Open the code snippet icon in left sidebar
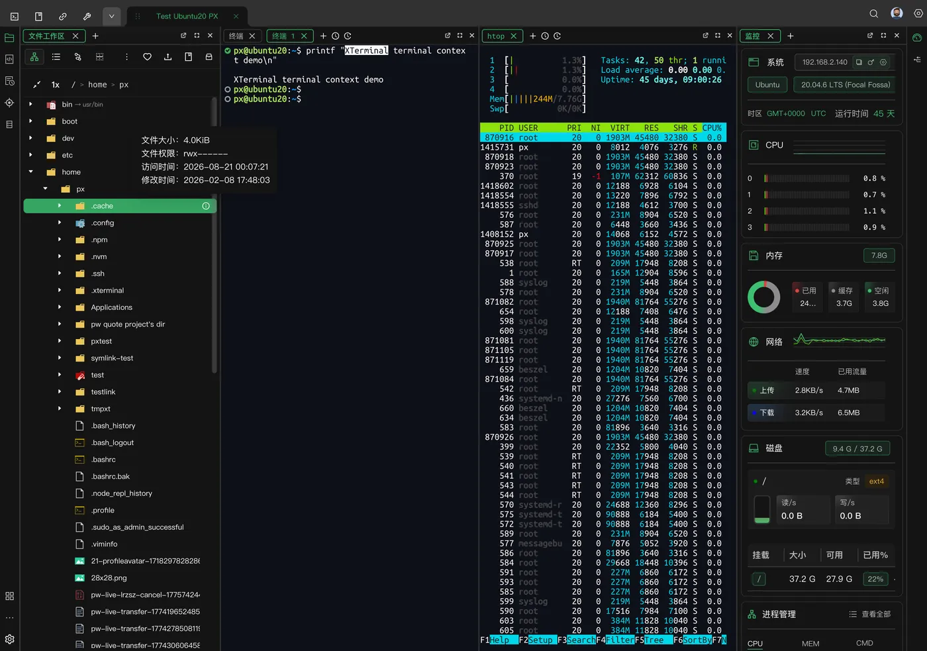This screenshot has width=927, height=651. click(x=9, y=59)
